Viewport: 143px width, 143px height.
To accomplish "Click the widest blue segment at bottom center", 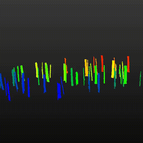I will pyautogui.click(x=59, y=91).
